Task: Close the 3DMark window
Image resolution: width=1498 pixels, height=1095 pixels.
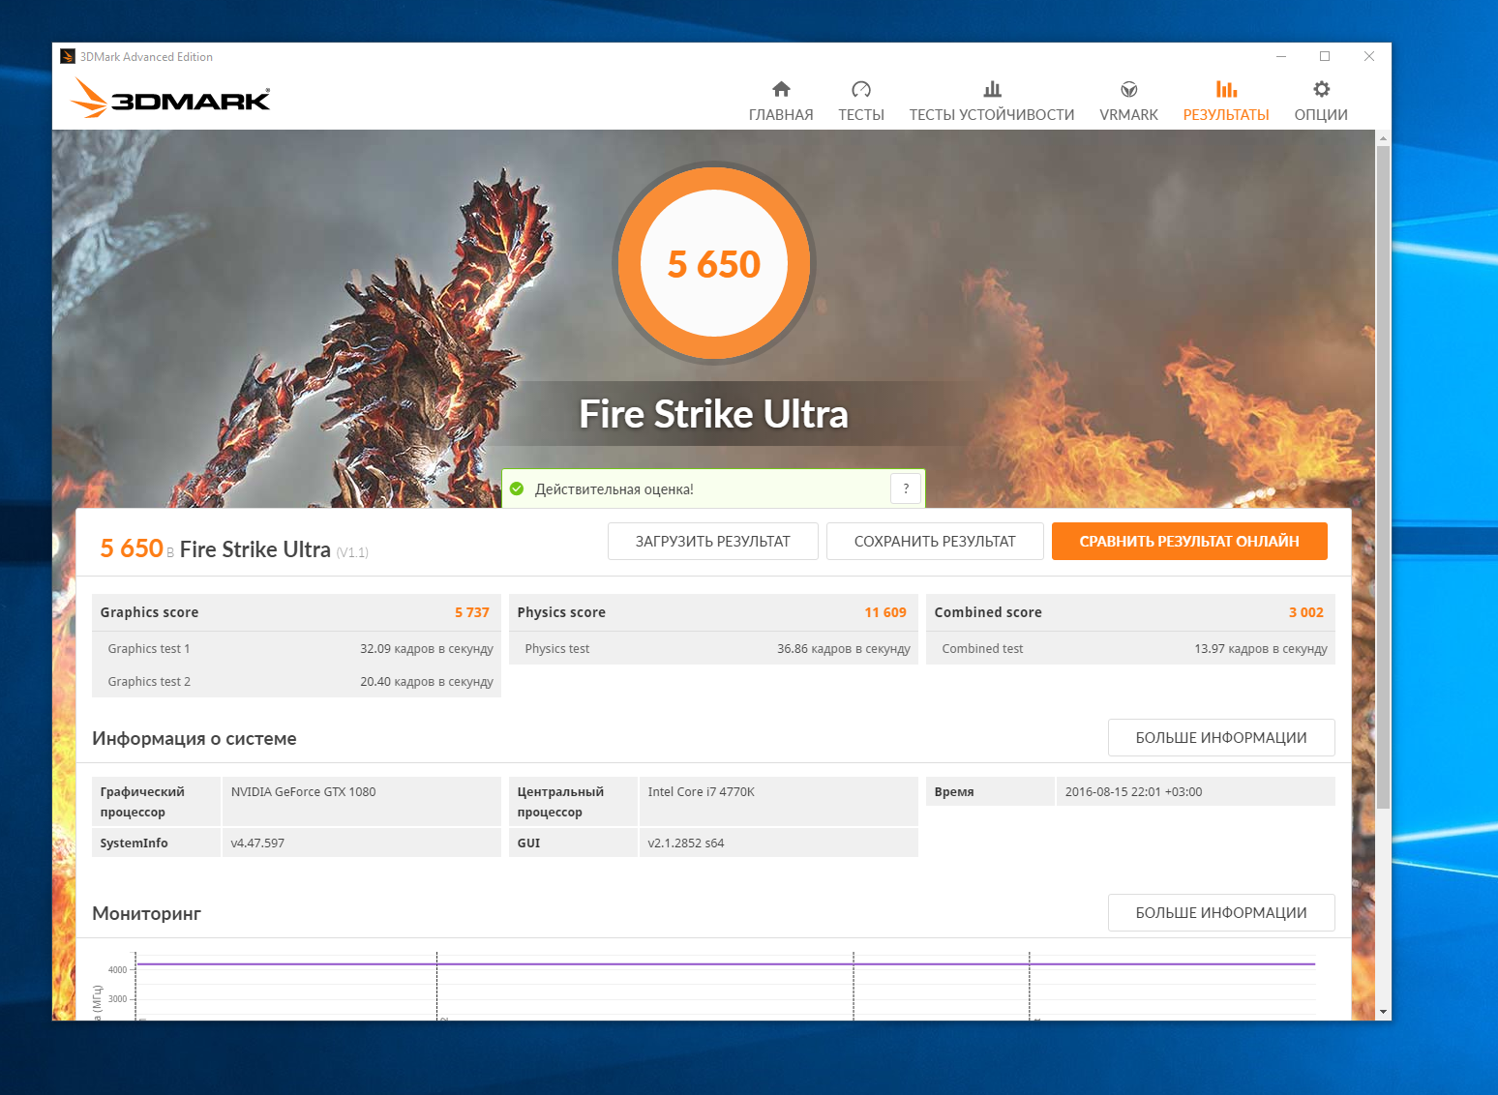Action: (1369, 56)
